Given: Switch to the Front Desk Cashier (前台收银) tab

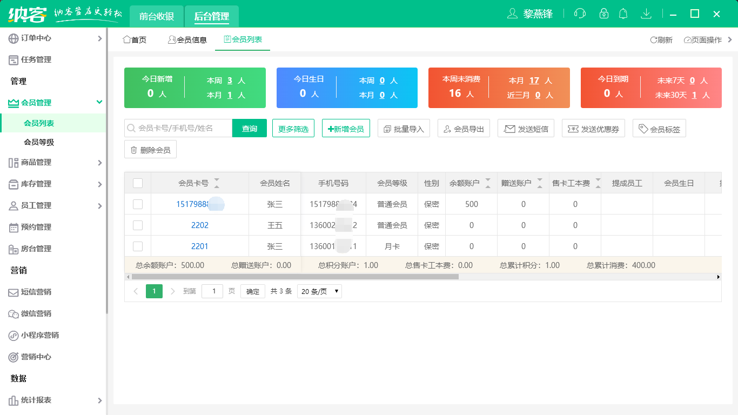Looking at the screenshot, I should [157, 17].
